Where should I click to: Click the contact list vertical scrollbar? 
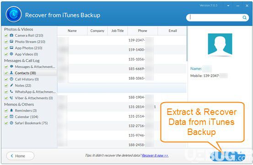click(187, 44)
